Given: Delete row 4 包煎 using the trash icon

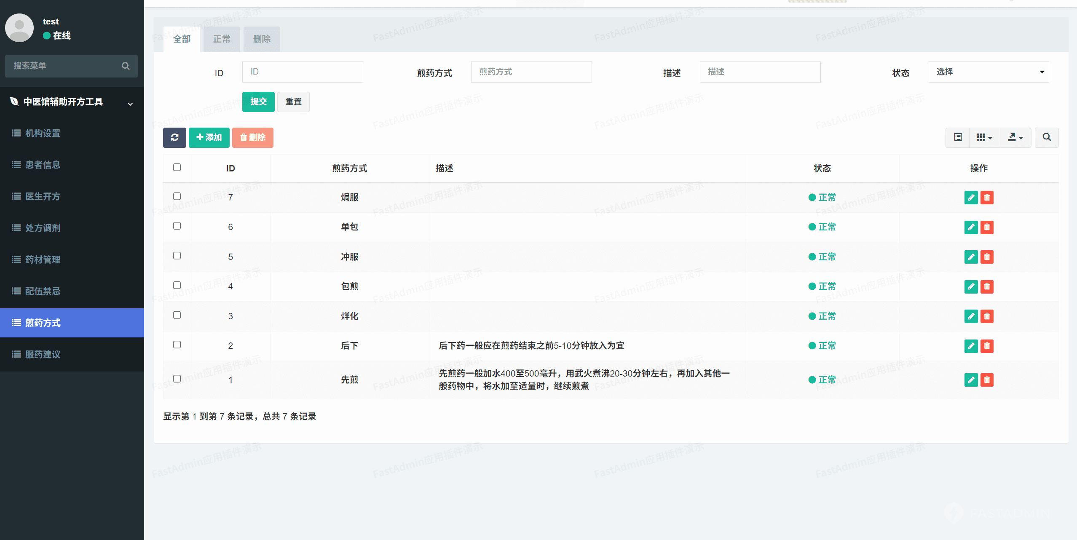Looking at the screenshot, I should pos(987,286).
